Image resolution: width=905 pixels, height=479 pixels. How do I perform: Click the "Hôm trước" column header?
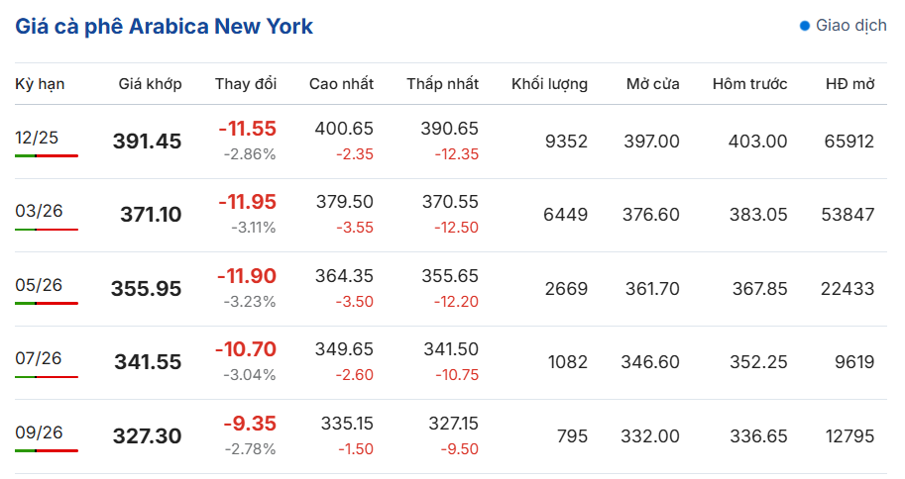[x=749, y=84]
